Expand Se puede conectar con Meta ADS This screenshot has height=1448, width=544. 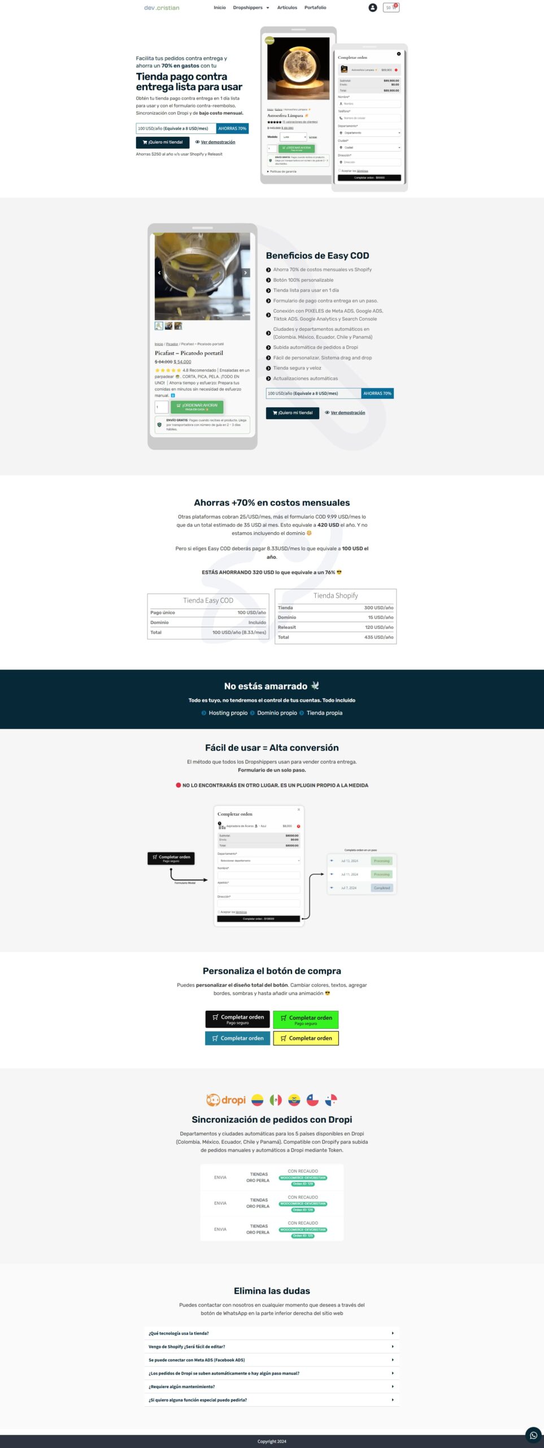pyautogui.click(x=272, y=1360)
